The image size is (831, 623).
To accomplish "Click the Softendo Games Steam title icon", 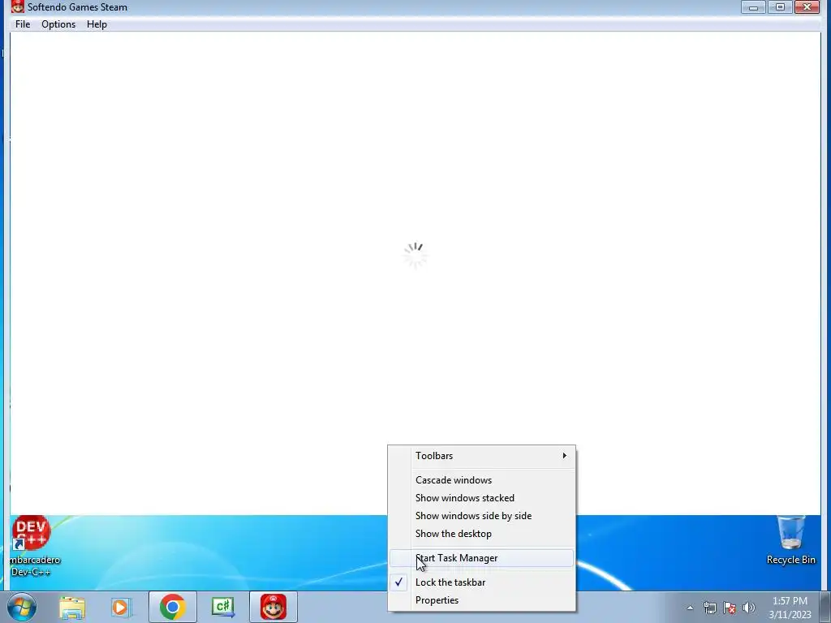I will [18, 6].
